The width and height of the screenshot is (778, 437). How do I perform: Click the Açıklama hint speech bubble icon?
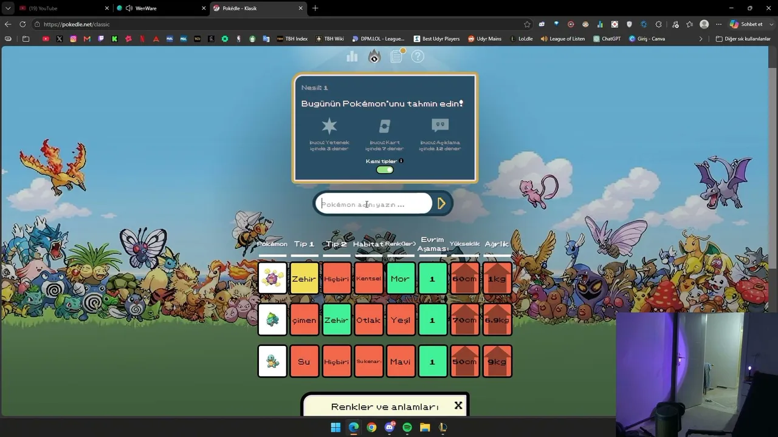pos(440,126)
